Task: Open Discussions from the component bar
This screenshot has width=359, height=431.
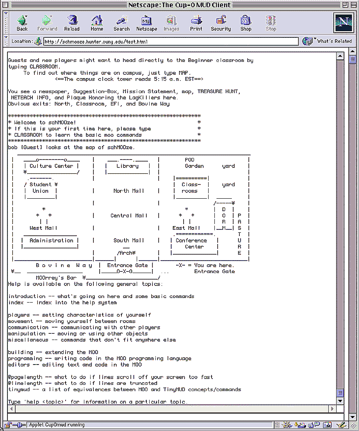Action: click(x=314, y=425)
